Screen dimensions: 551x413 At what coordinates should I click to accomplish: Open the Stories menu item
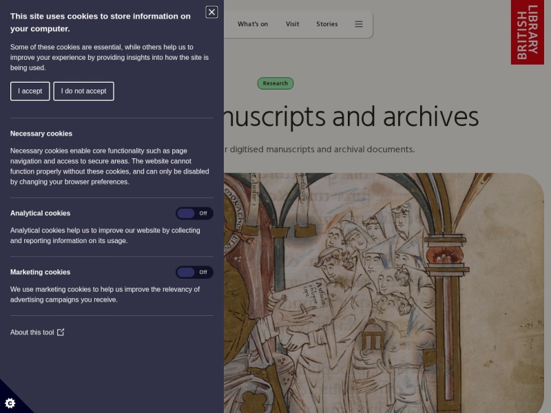(326, 24)
